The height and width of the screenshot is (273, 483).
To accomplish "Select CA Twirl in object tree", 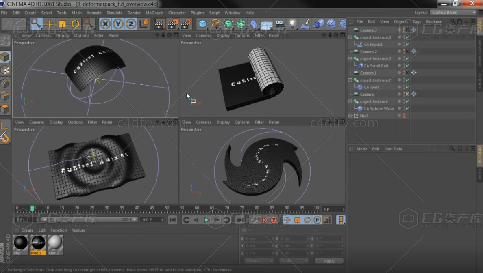I will tap(371, 87).
